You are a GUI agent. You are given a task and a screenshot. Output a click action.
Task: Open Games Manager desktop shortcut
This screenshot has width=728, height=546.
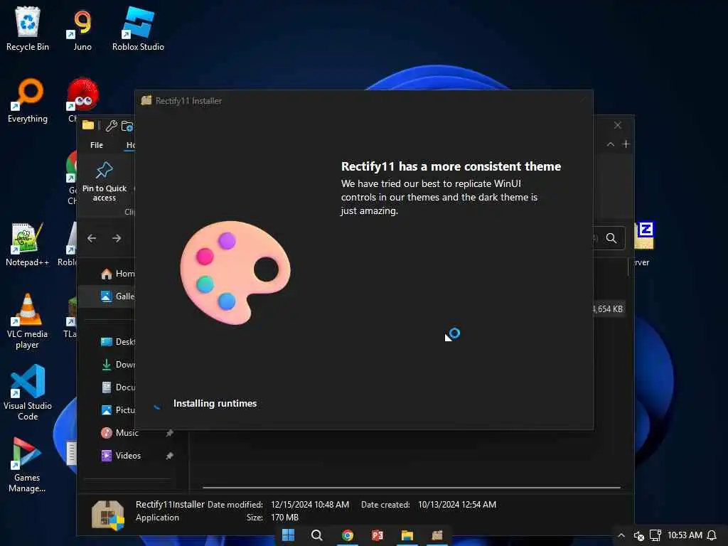click(x=28, y=465)
